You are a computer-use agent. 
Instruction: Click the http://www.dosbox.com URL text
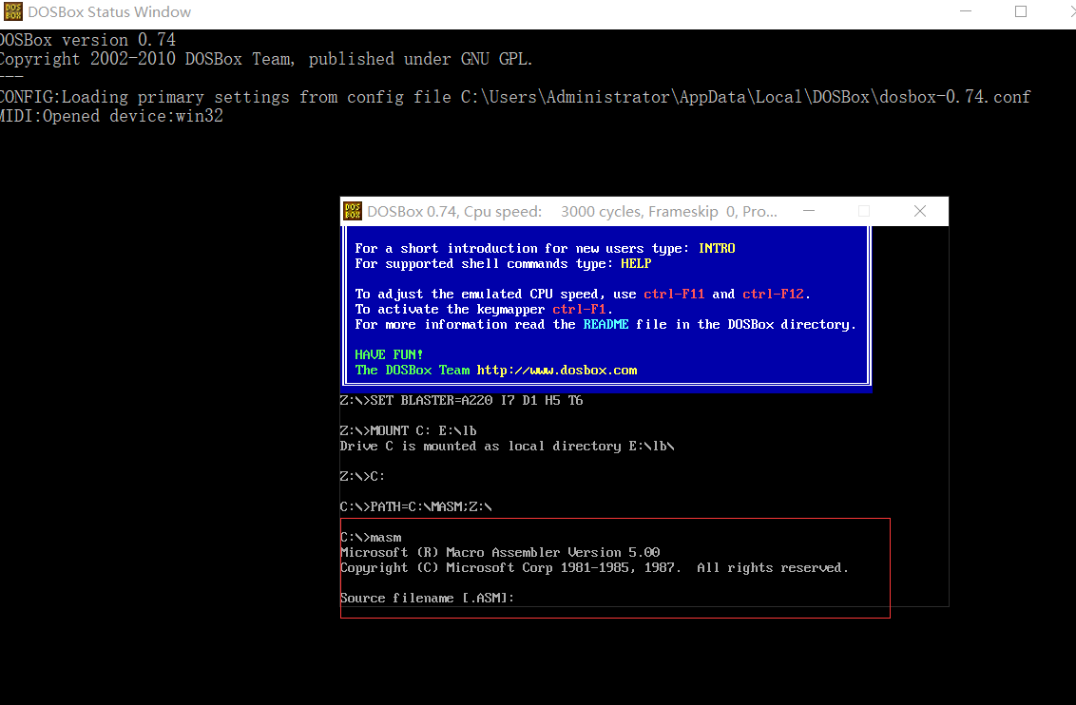pos(556,371)
